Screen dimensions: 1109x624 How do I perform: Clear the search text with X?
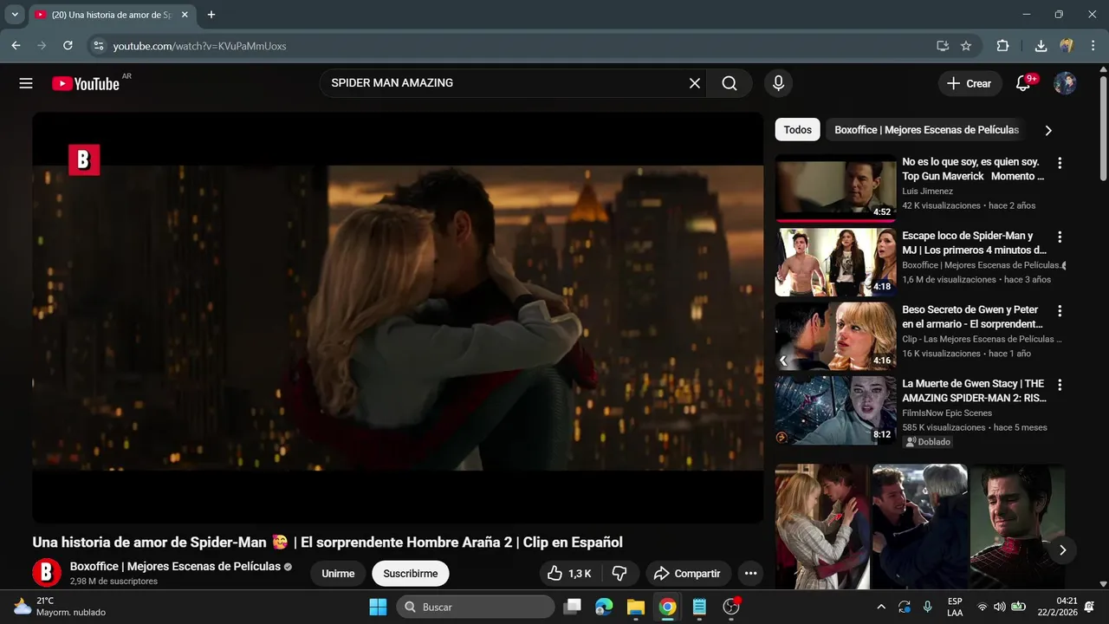tap(694, 83)
